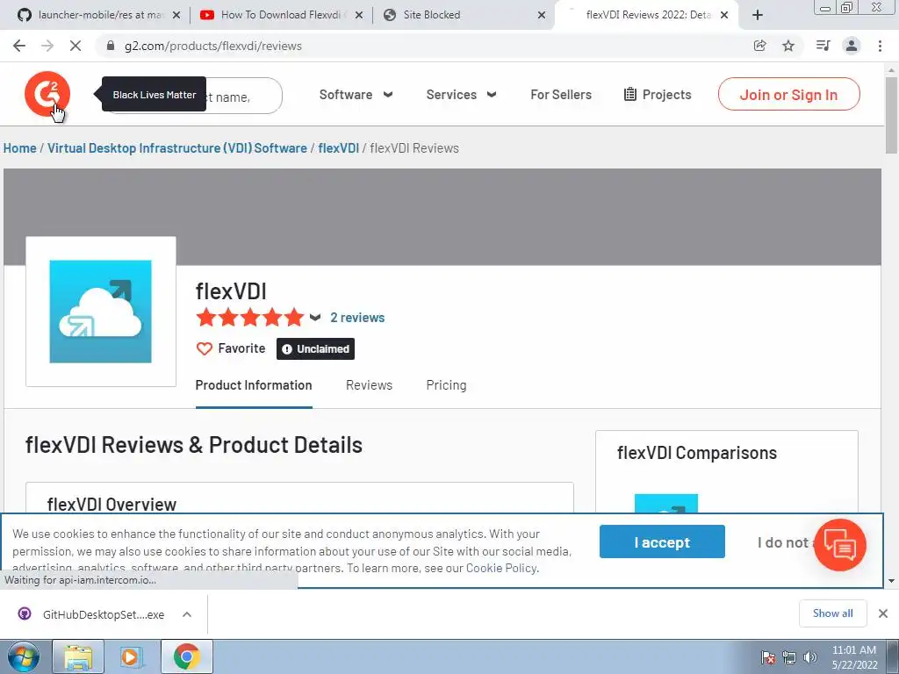Open Chrome profile avatar

pyautogui.click(x=852, y=46)
